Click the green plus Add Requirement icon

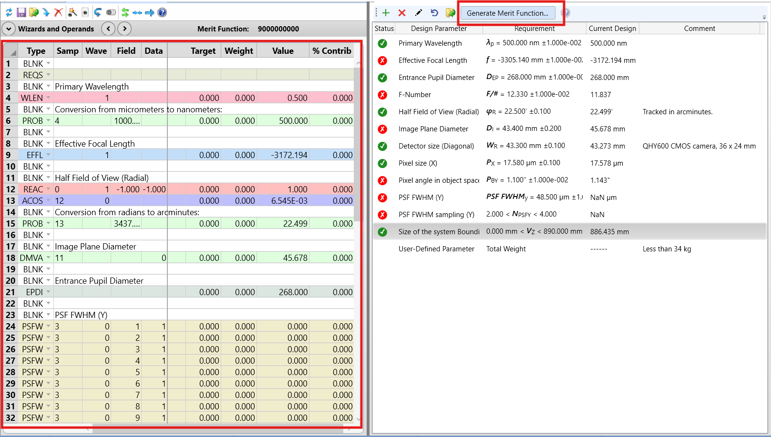[386, 13]
